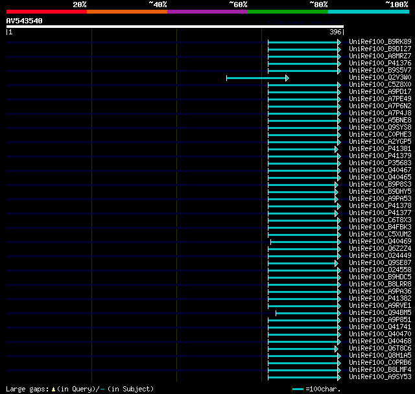Click the UniRef100_B9S5V7 label

point(380,71)
